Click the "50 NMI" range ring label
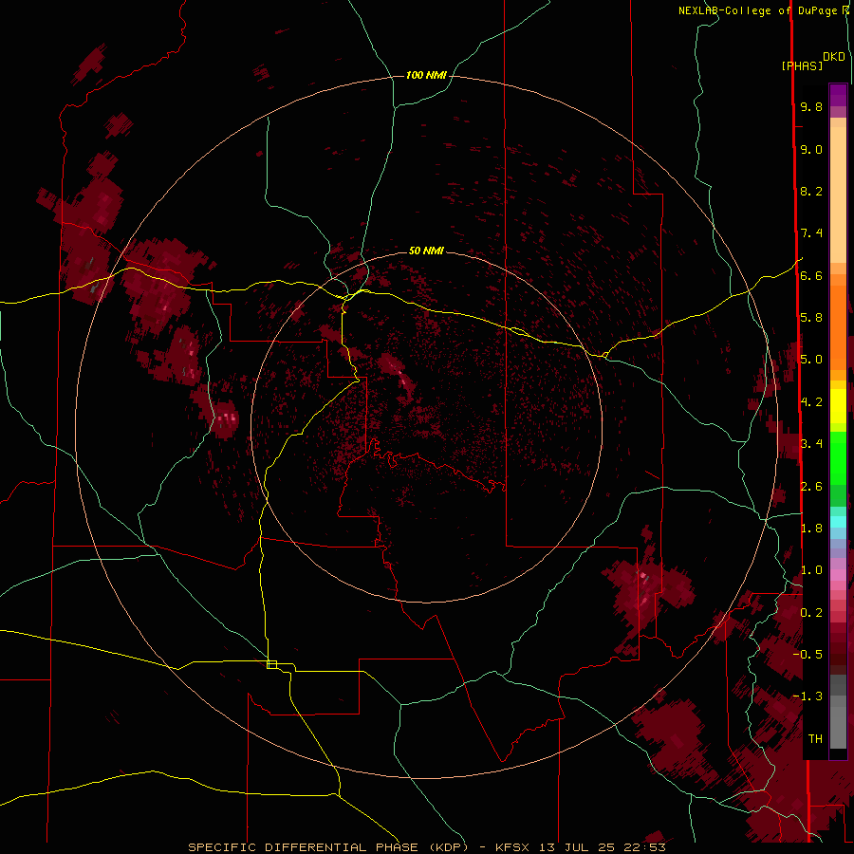 (x=426, y=251)
